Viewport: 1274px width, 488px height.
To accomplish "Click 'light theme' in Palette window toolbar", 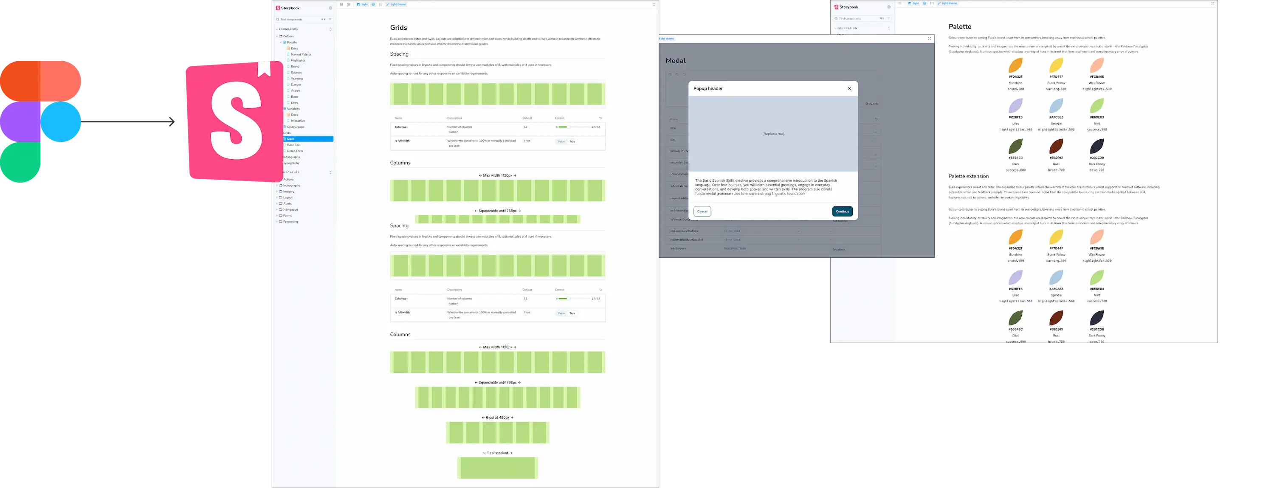I will [947, 3].
